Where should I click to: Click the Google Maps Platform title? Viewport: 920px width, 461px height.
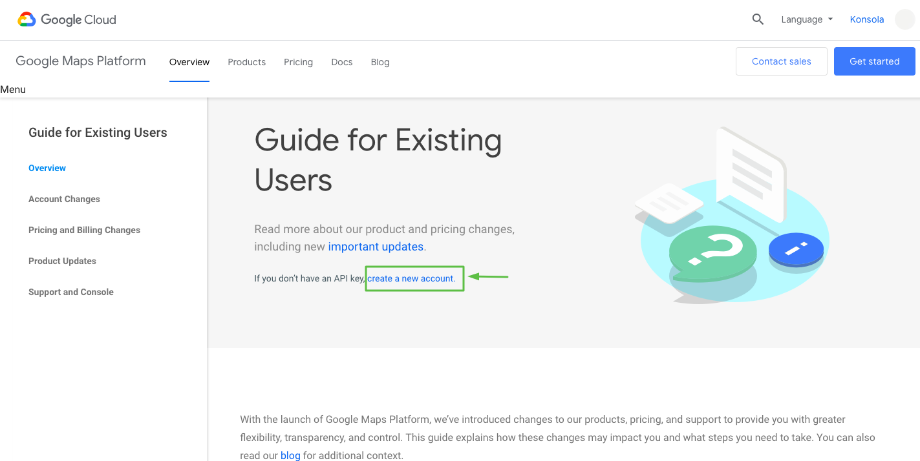point(81,61)
